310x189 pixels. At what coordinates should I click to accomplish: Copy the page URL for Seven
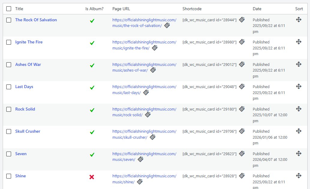[140, 159]
